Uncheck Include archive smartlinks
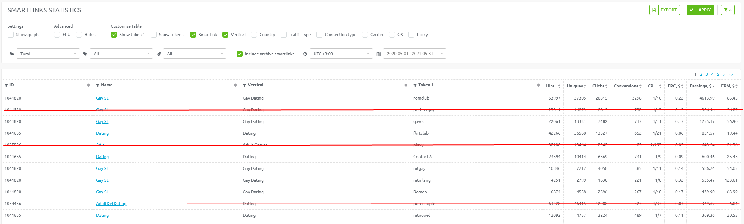The height and width of the screenshot is (224, 744). point(240,54)
